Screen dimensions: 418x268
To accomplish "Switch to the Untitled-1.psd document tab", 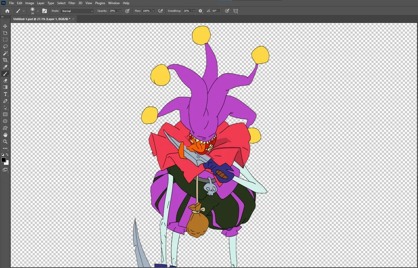I will pyautogui.click(x=41, y=19).
